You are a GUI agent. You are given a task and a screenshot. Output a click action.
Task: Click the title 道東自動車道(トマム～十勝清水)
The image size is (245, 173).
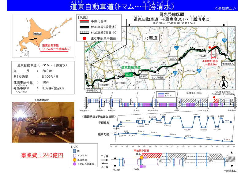[x=122, y=7]
